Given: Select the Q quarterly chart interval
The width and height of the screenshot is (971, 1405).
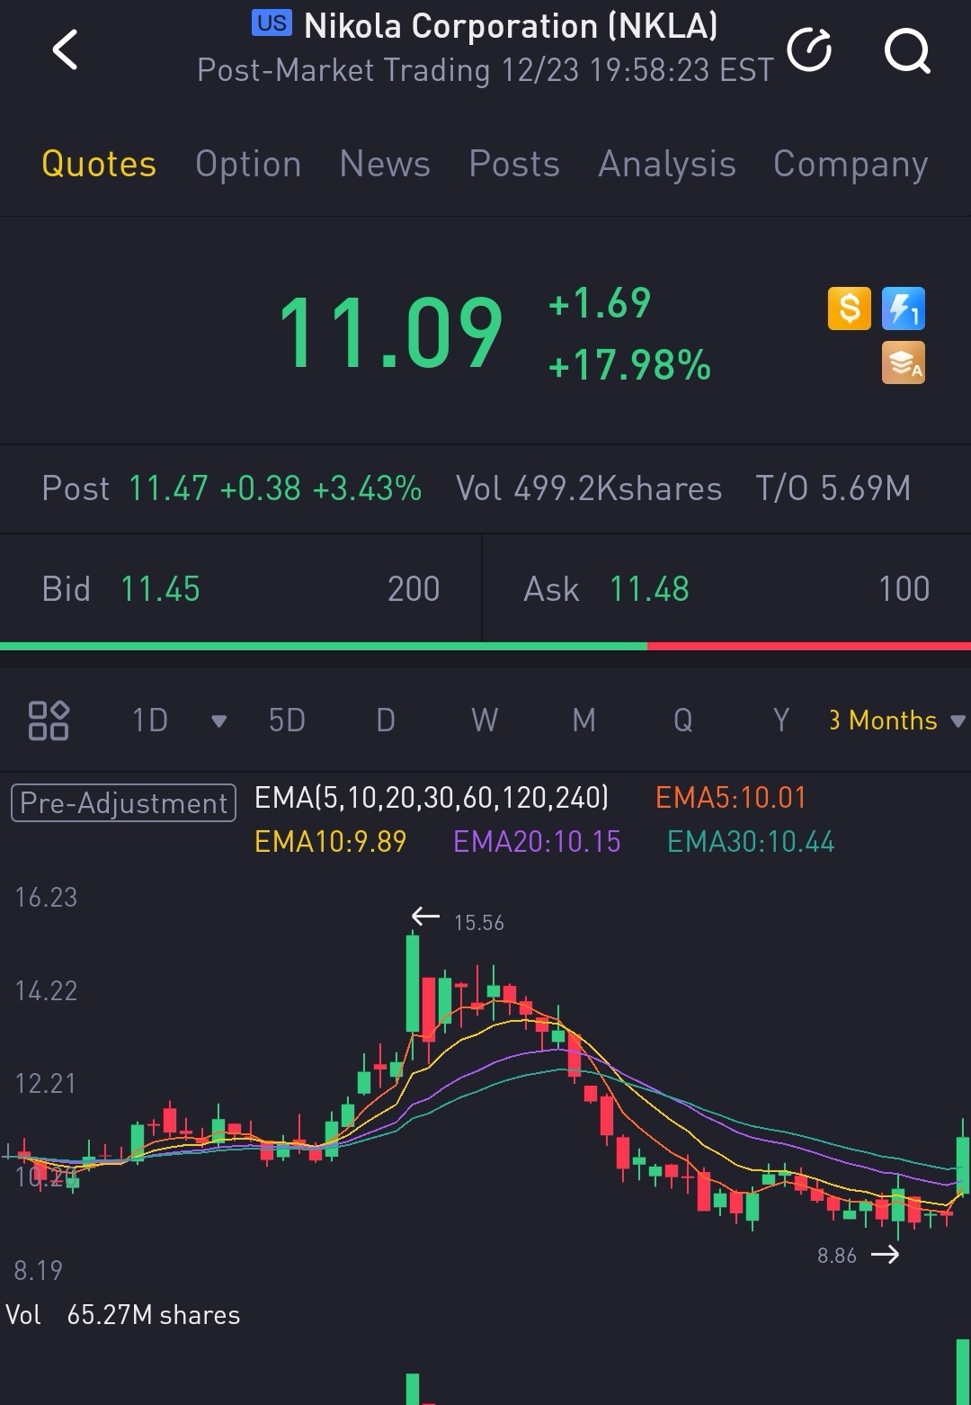Looking at the screenshot, I should (683, 720).
